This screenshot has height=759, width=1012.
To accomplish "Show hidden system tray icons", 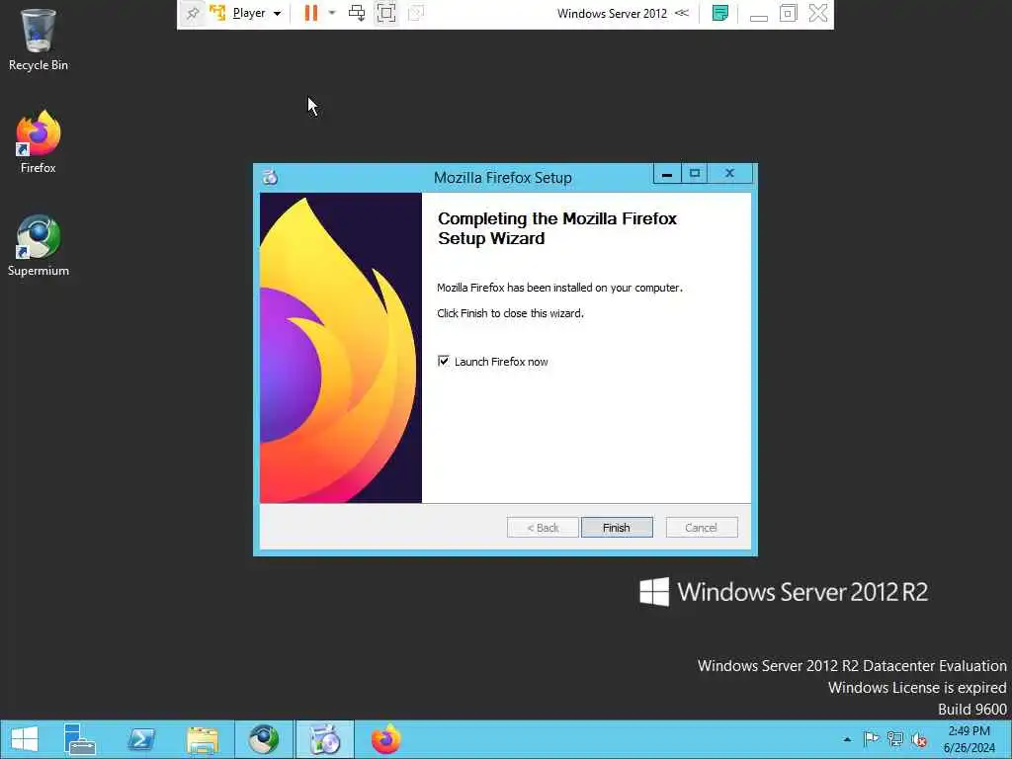I will (x=847, y=739).
